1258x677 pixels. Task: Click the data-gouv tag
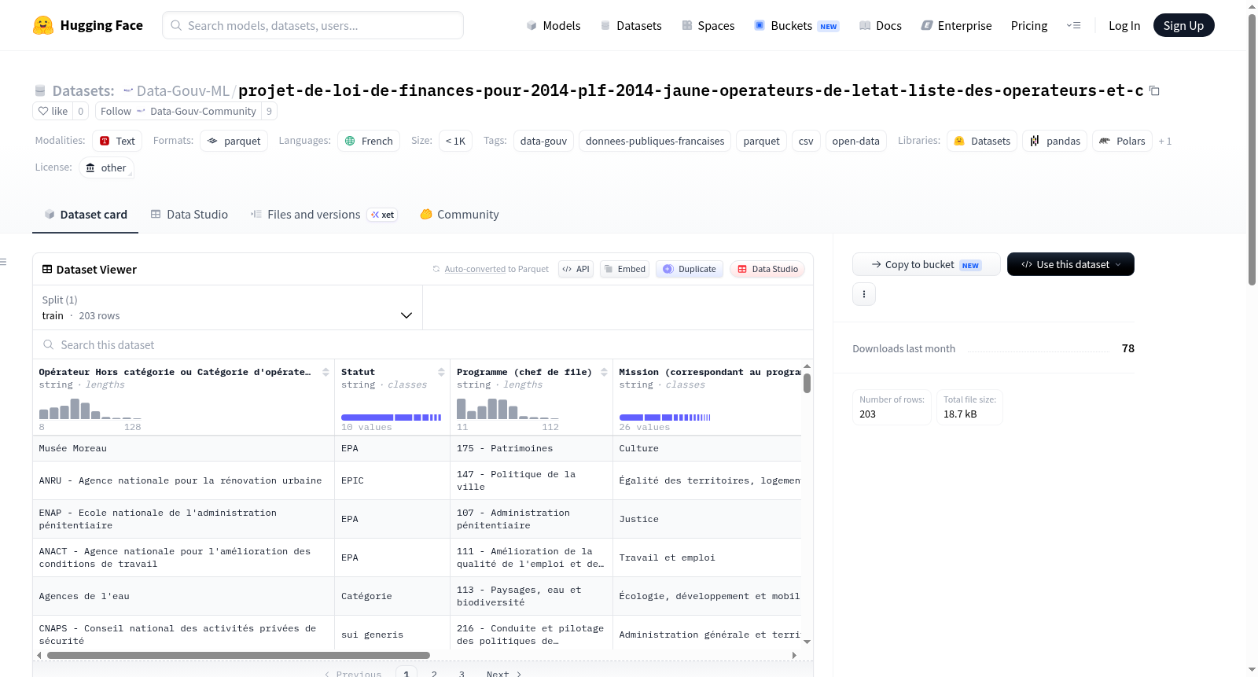pos(543,141)
